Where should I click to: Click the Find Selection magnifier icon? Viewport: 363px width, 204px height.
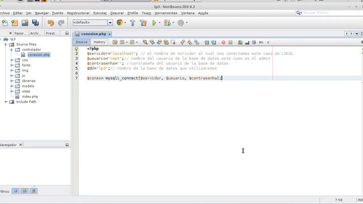(145, 42)
